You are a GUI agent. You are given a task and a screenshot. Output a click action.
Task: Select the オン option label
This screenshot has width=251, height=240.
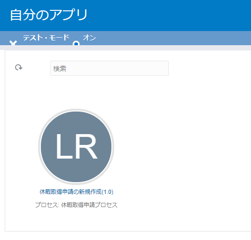(x=89, y=38)
